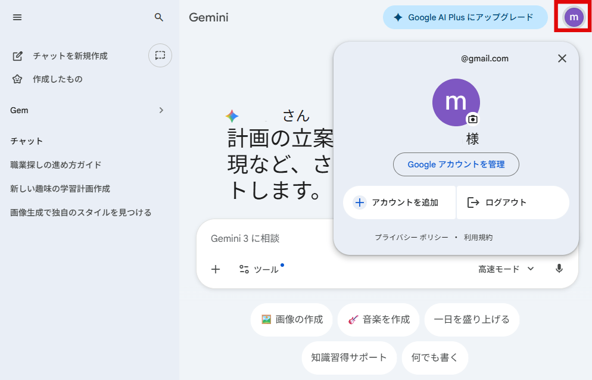
Task: Click the @gmail.com address in popup
Action: point(485,58)
